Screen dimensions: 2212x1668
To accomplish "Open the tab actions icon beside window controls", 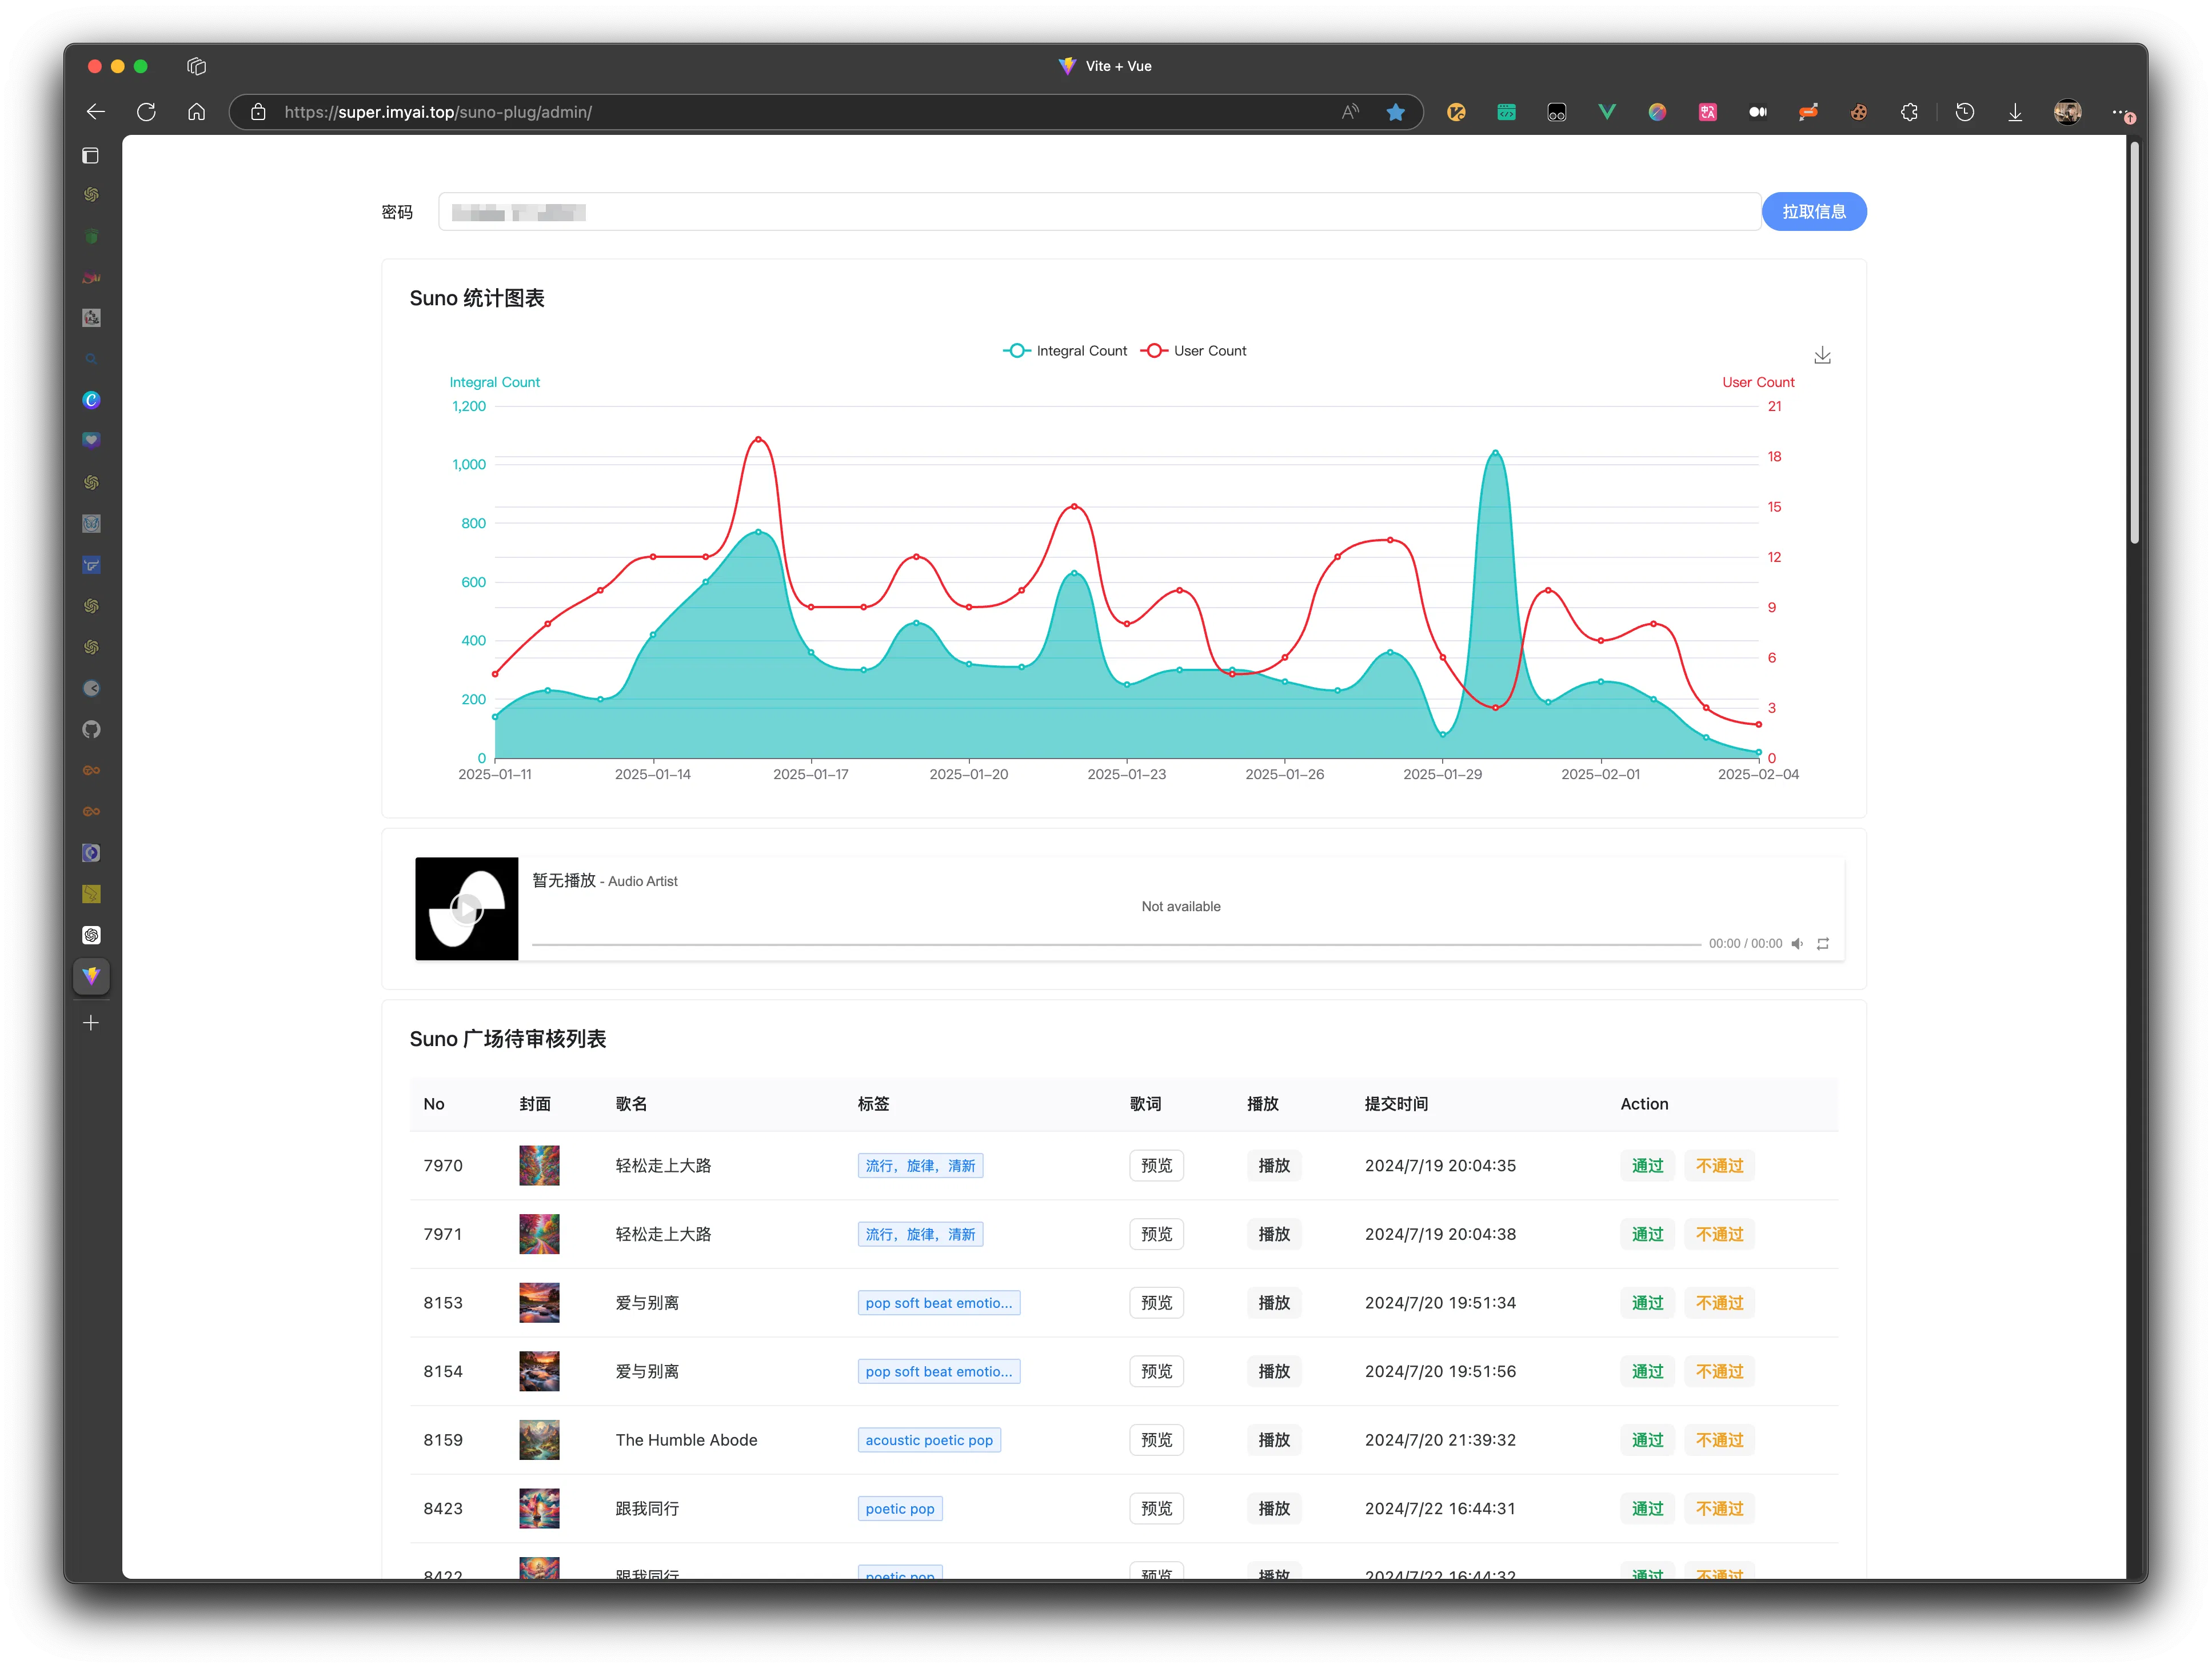I will [x=197, y=66].
